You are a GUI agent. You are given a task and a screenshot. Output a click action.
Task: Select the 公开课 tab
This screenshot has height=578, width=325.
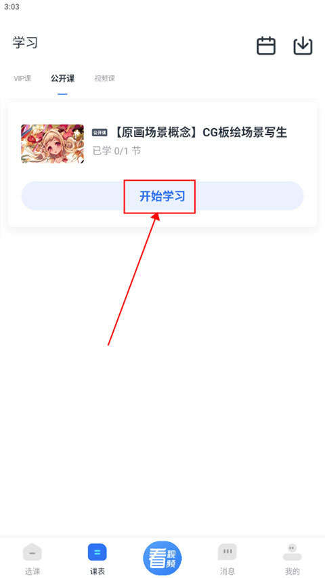pyautogui.click(x=63, y=79)
